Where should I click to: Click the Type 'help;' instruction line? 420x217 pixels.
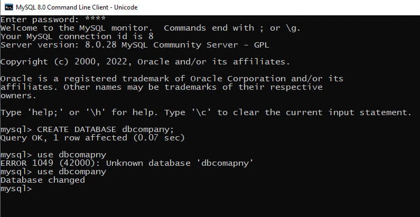[205, 112]
